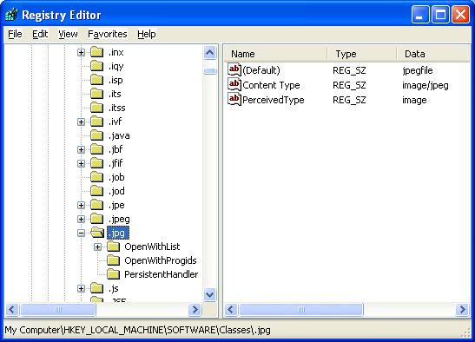
Task: Select the OpenWithProgids key label
Action: click(161, 260)
